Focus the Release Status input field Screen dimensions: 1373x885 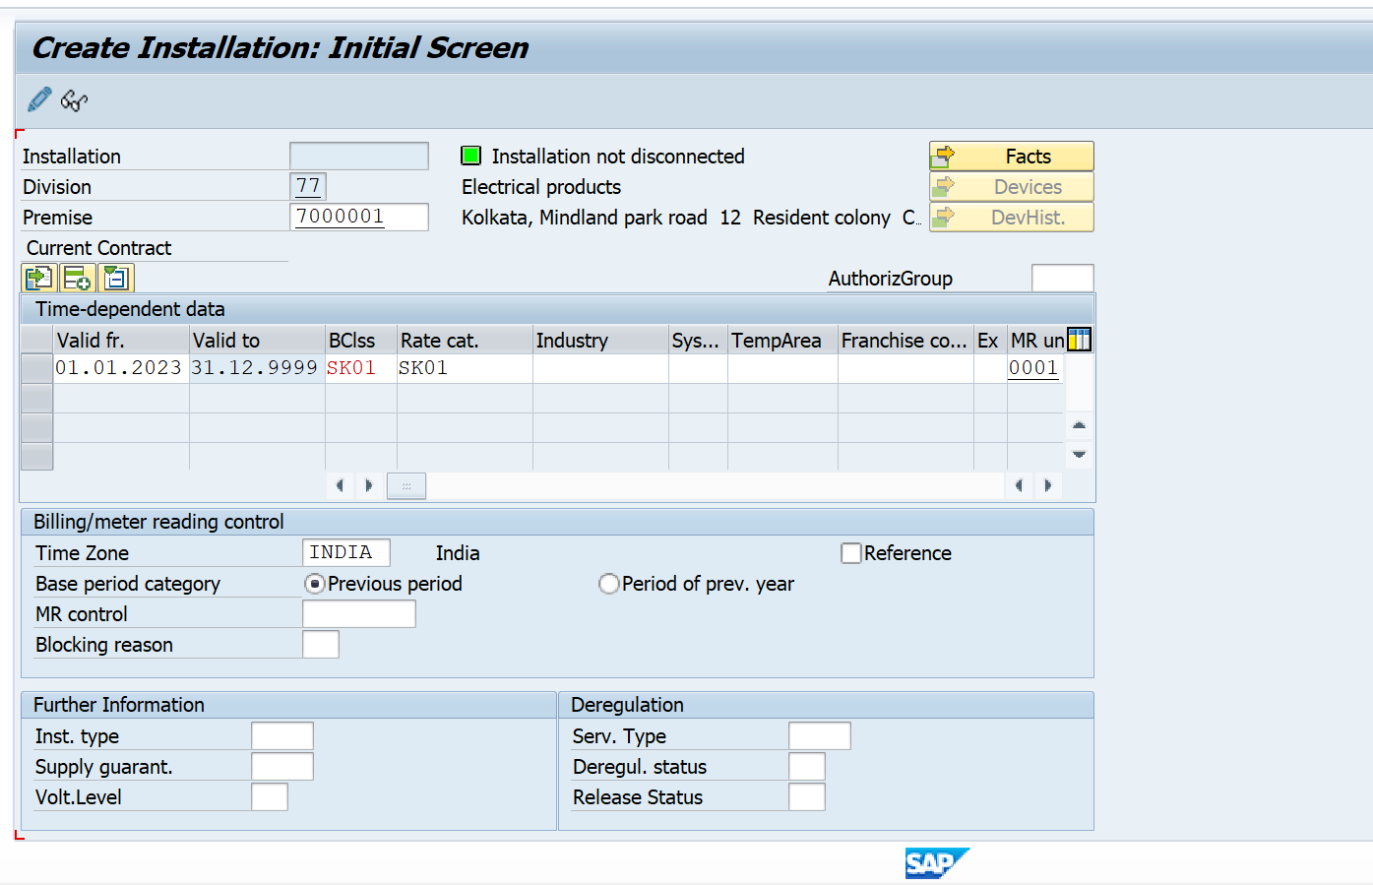click(x=807, y=797)
